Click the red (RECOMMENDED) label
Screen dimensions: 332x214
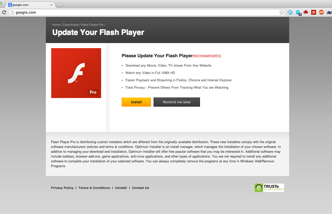(x=207, y=56)
